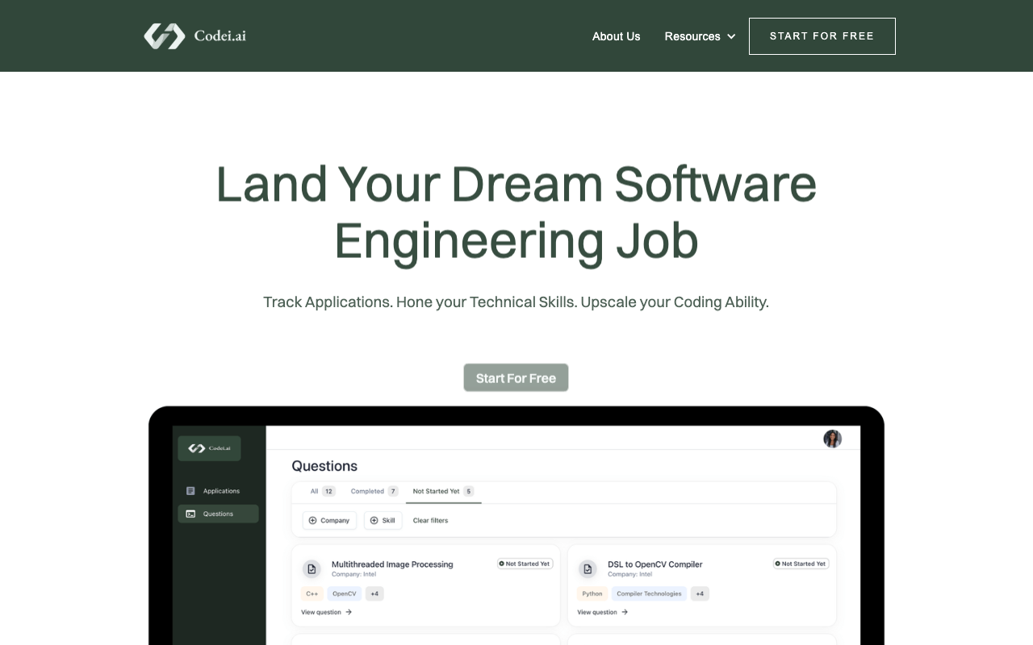The width and height of the screenshot is (1033, 645).
Task: Add a Company filter
Action: coord(329,521)
